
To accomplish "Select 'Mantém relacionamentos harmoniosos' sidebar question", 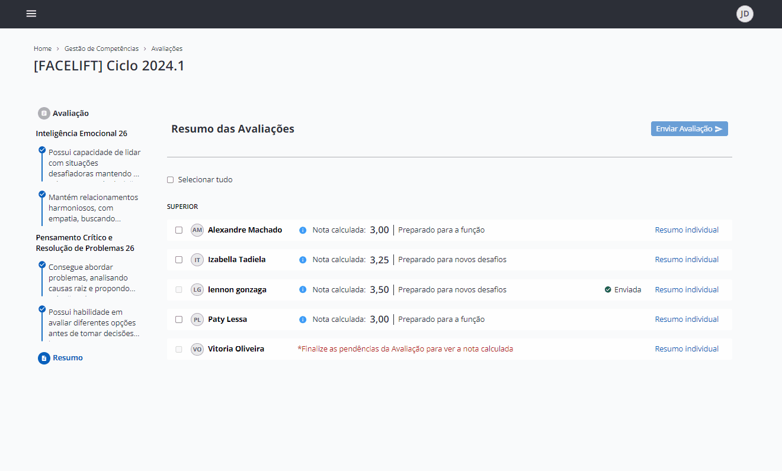I will point(93,208).
